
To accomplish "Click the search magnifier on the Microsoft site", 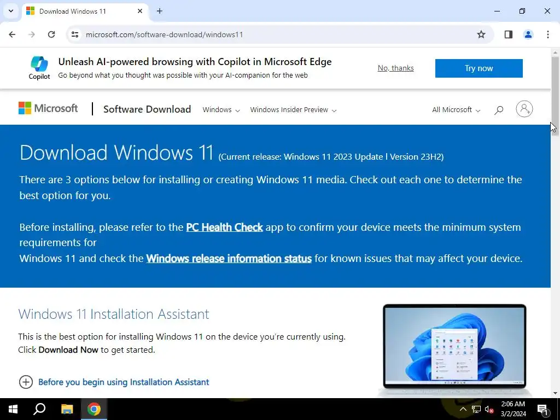I will click(x=499, y=110).
